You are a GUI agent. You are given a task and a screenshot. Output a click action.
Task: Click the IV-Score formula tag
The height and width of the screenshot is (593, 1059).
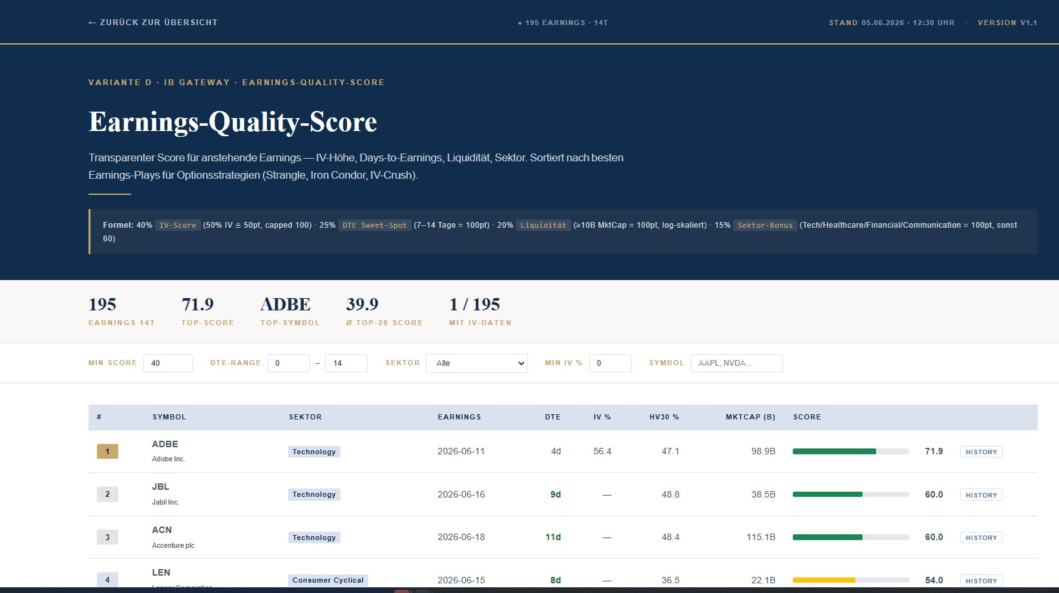178,225
